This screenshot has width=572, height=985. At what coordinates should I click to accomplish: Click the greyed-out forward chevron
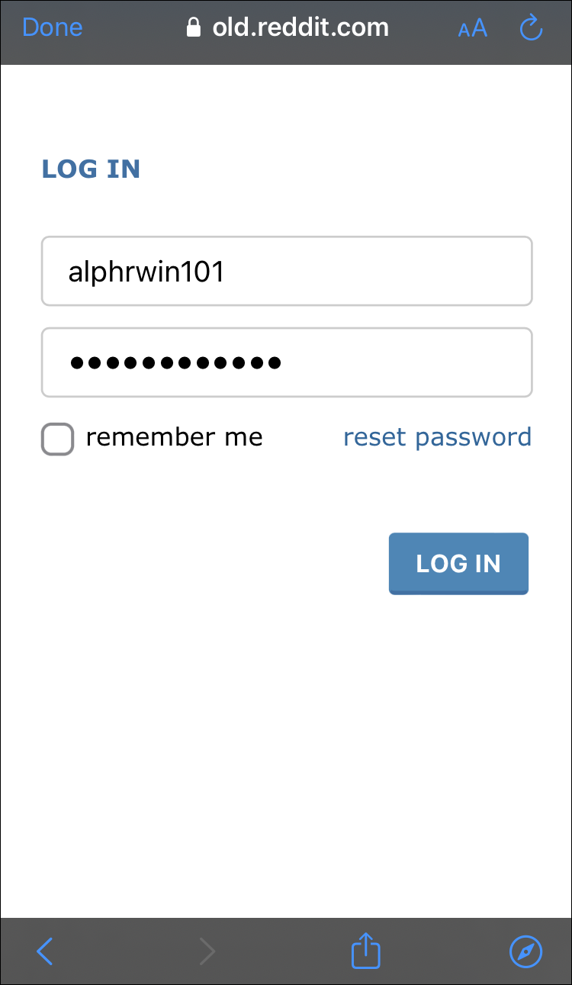click(x=207, y=951)
